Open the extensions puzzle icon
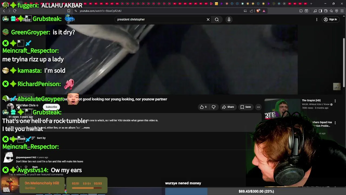 [x=301, y=11]
